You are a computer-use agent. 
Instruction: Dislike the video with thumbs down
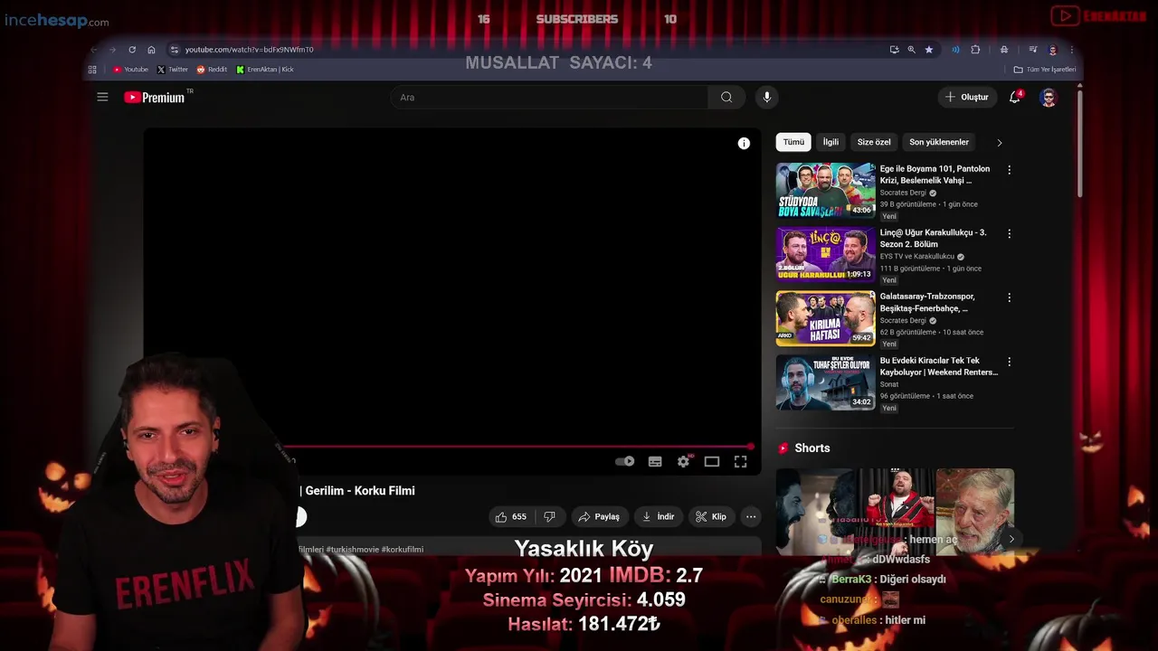click(549, 516)
